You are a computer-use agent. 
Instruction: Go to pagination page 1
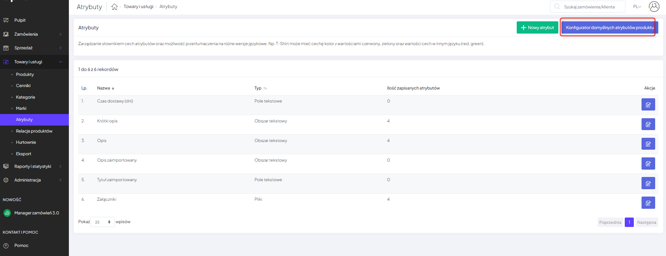(629, 222)
